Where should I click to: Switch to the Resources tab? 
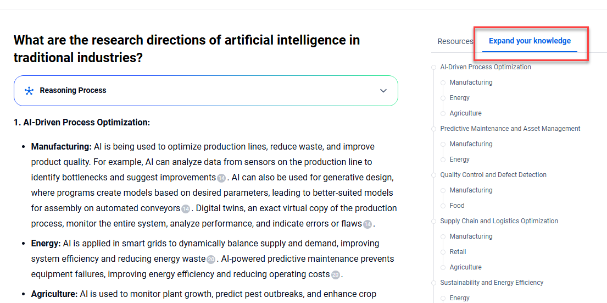tap(455, 41)
